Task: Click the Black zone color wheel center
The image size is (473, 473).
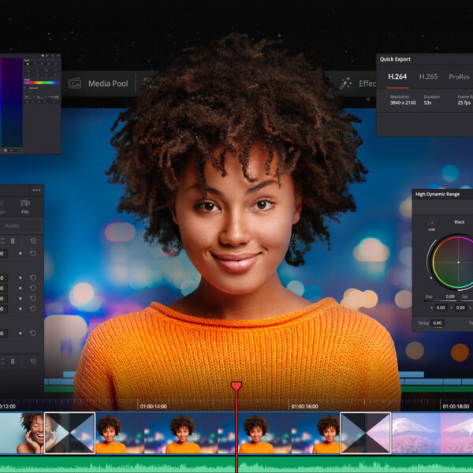Action: (458, 263)
